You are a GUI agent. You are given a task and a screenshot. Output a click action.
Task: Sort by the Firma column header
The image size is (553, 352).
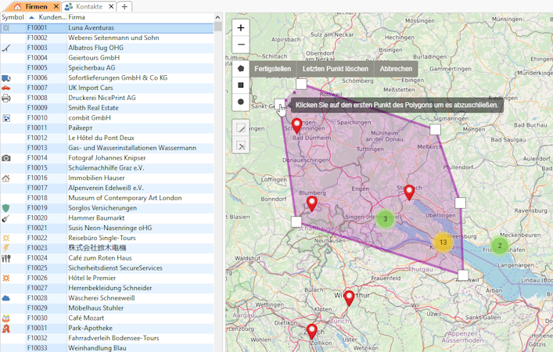point(140,17)
